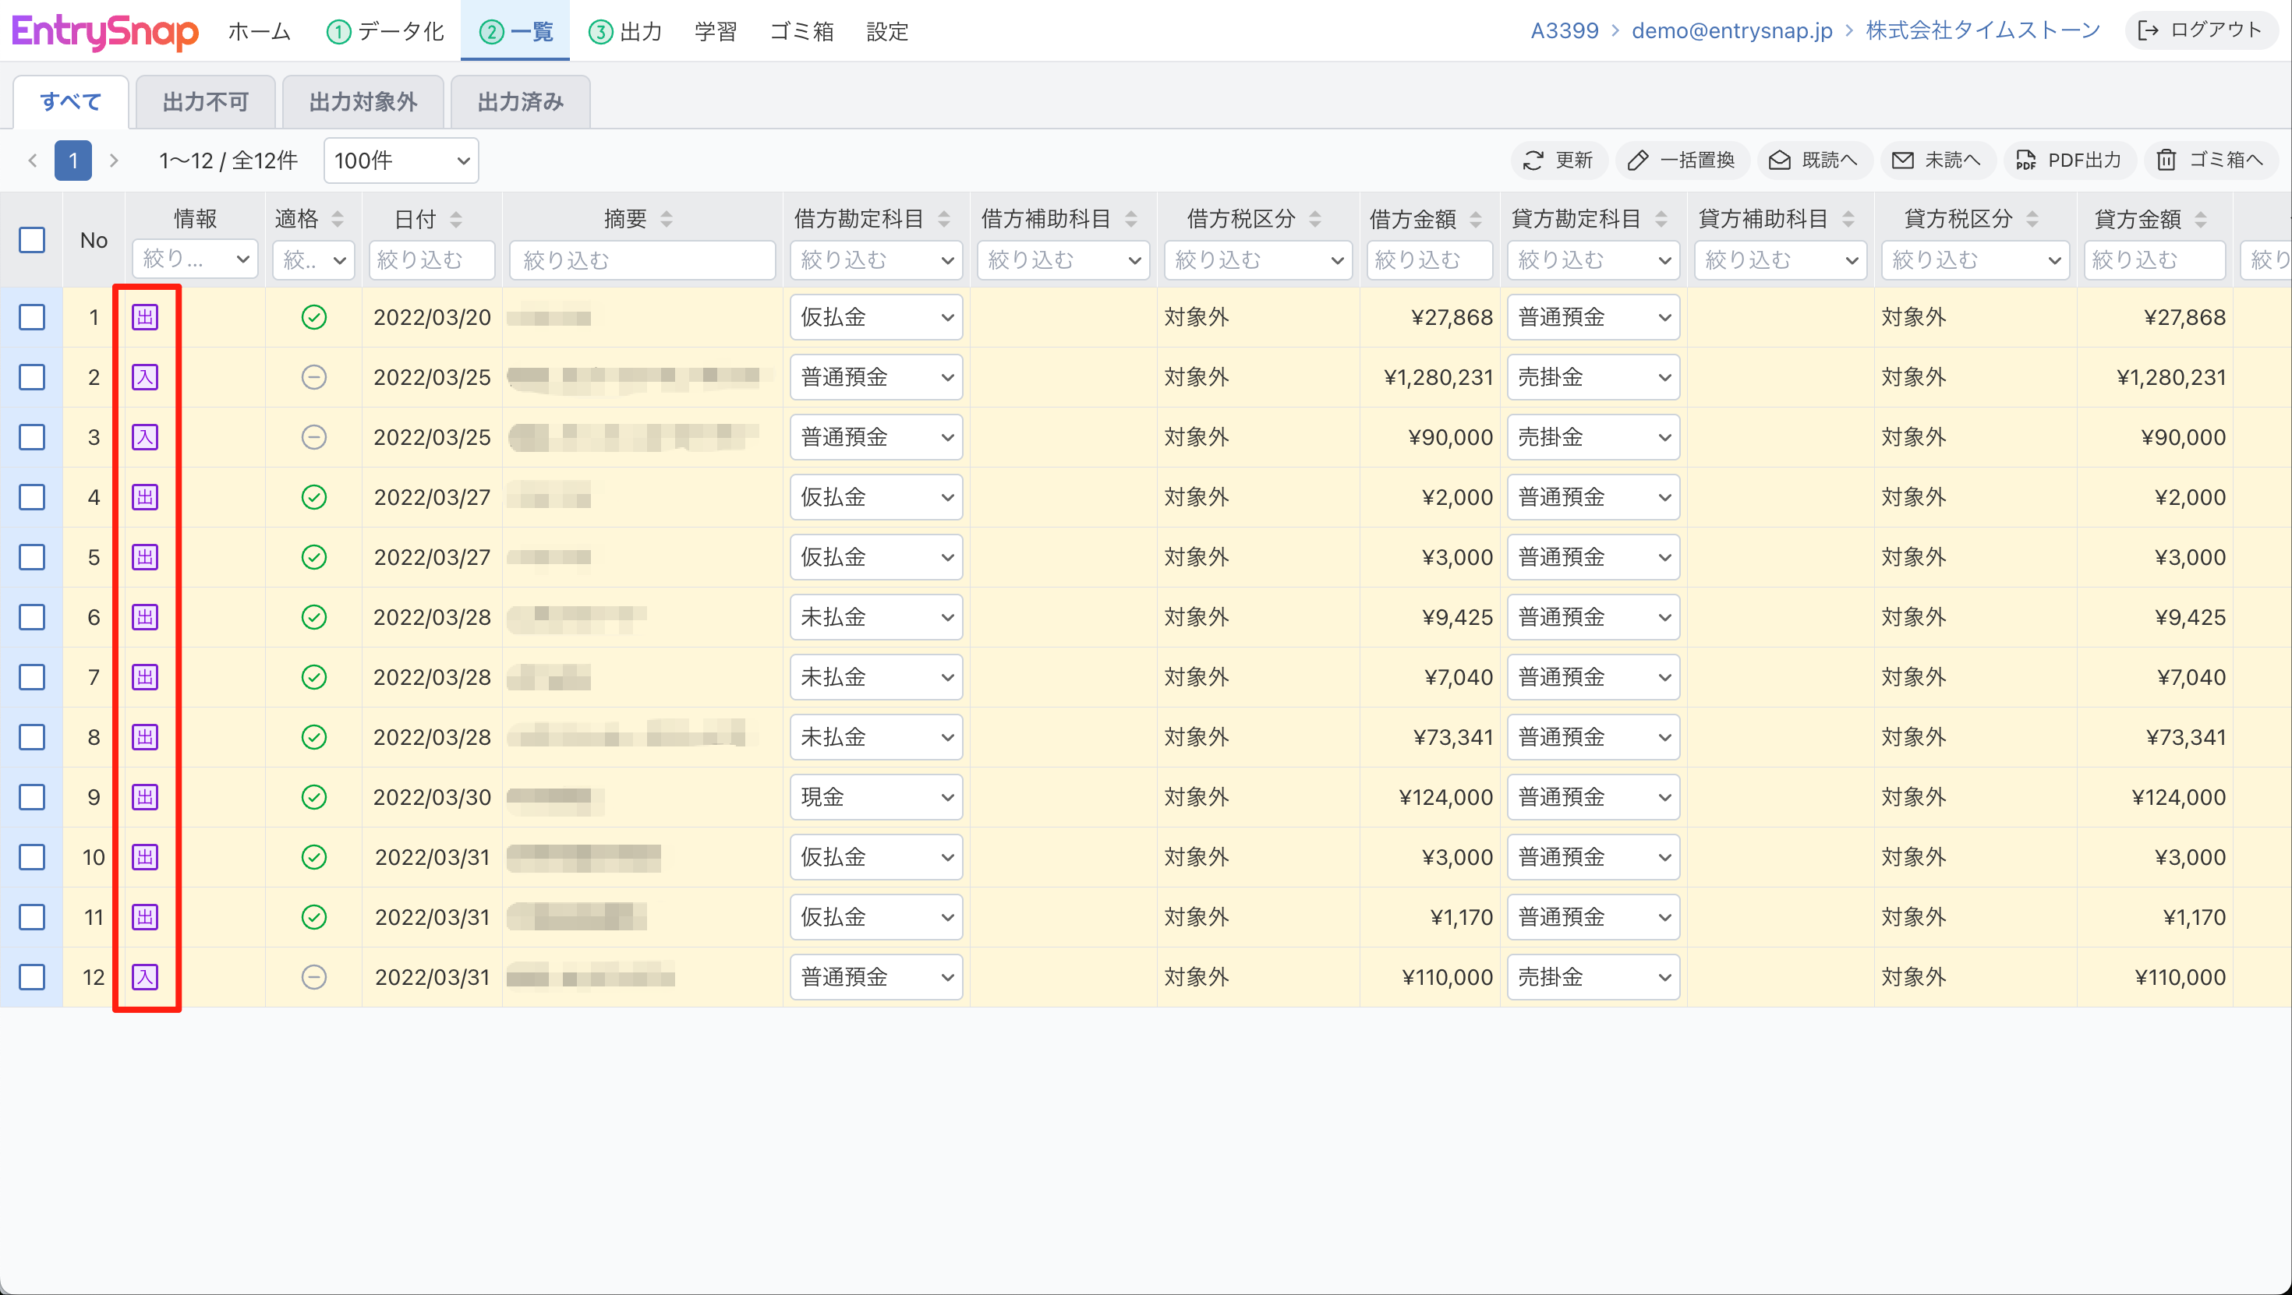The height and width of the screenshot is (1295, 2292).
Task: Click the 出 info icon in row 4
Action: click(x=145, y=497)
